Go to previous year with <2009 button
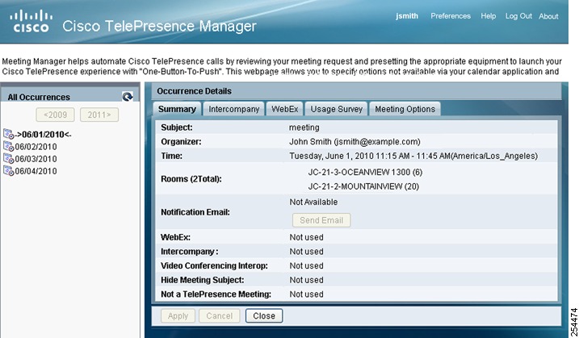This screenshot has width=579, height=338. coord(55,115)
